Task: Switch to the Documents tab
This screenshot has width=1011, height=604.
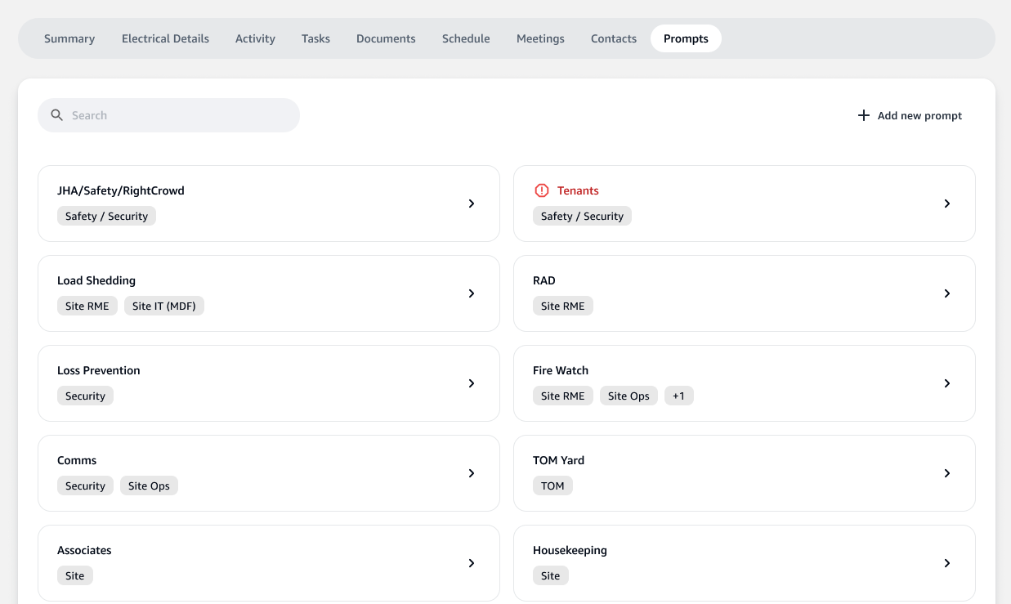Action: [x=386, y=38]
